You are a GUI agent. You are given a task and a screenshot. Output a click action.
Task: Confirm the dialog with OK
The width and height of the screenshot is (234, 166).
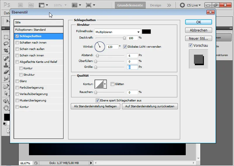click(x=199, y=22)
